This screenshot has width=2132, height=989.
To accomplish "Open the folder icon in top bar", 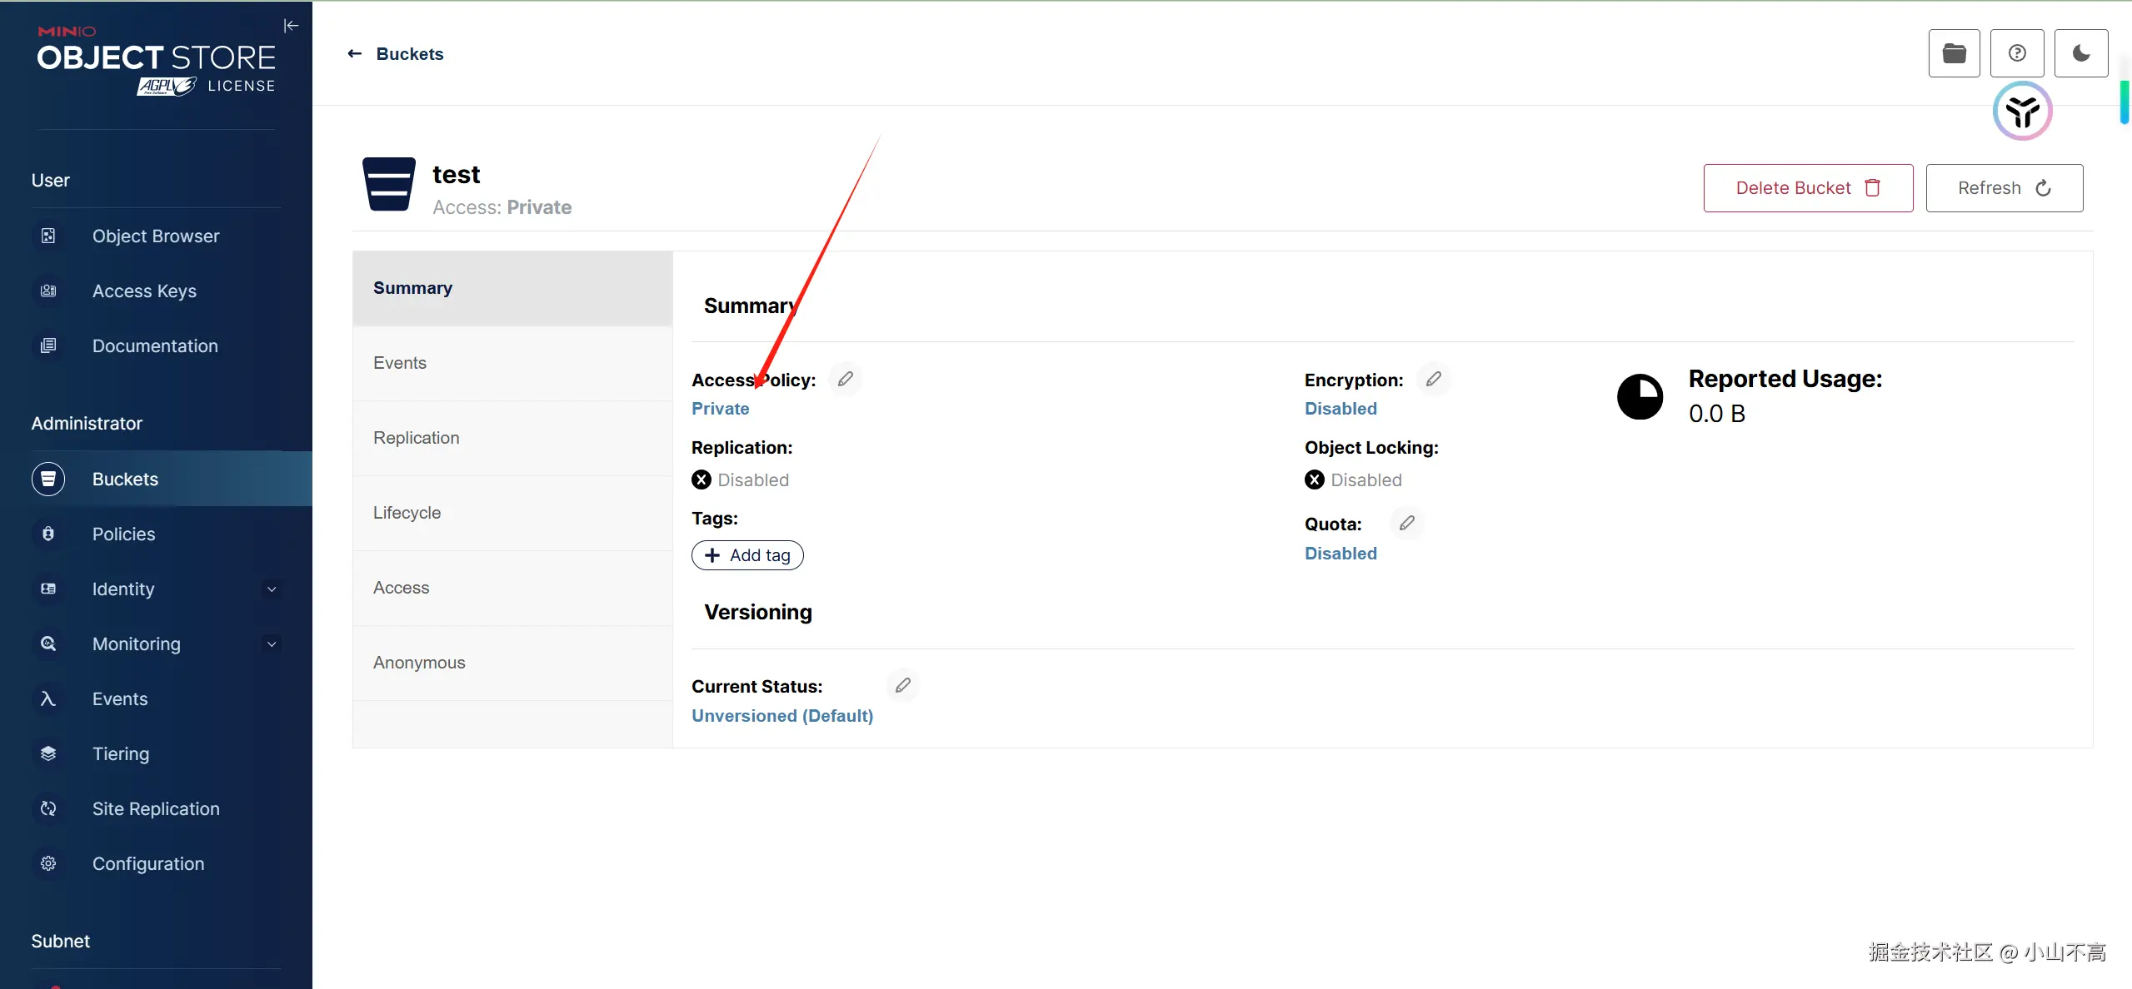I will (x=1954, y=53).
